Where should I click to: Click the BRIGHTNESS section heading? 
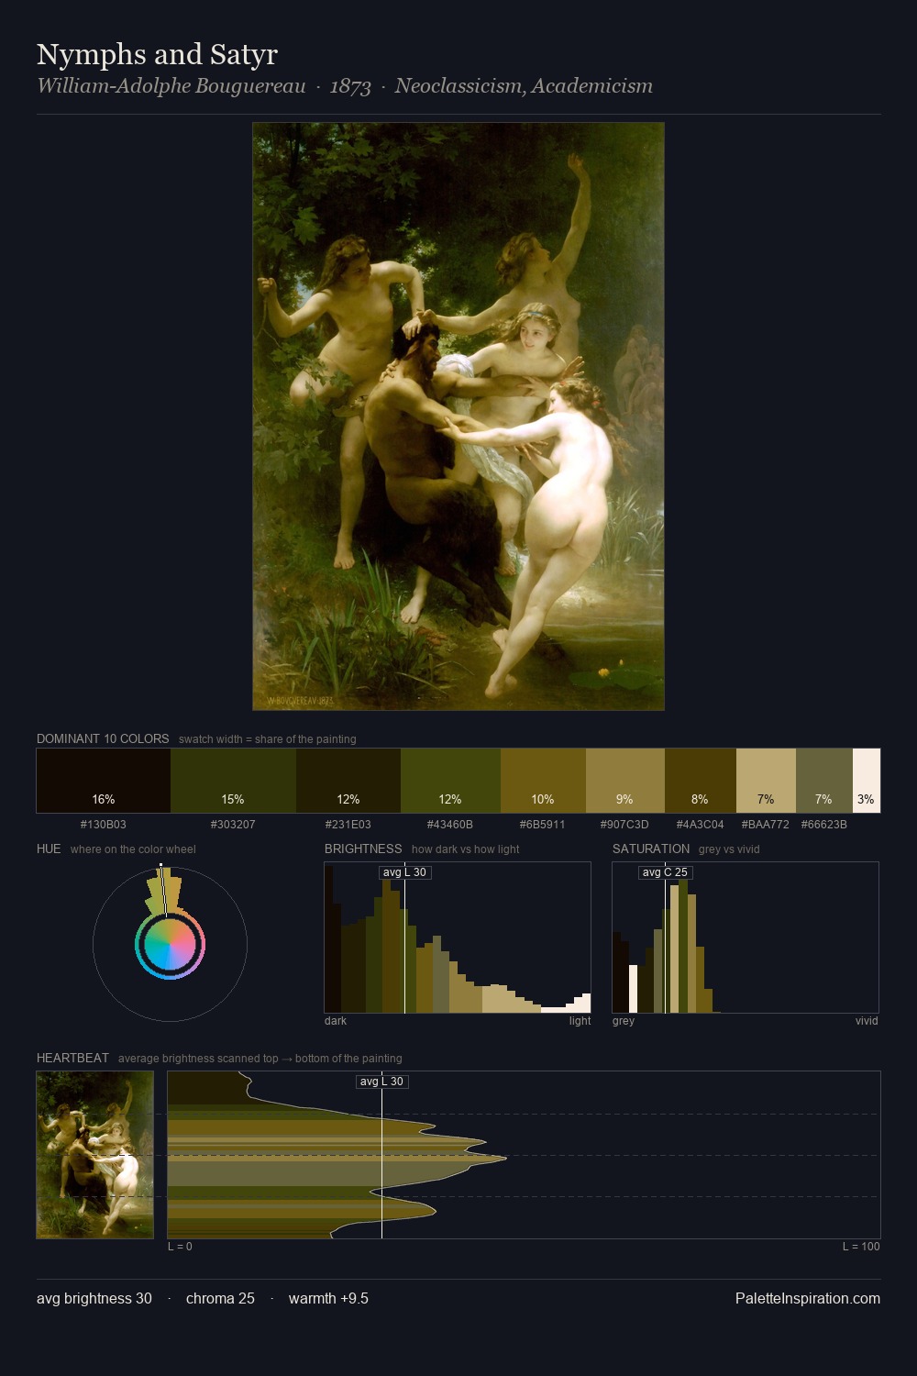tap(363, 849)
